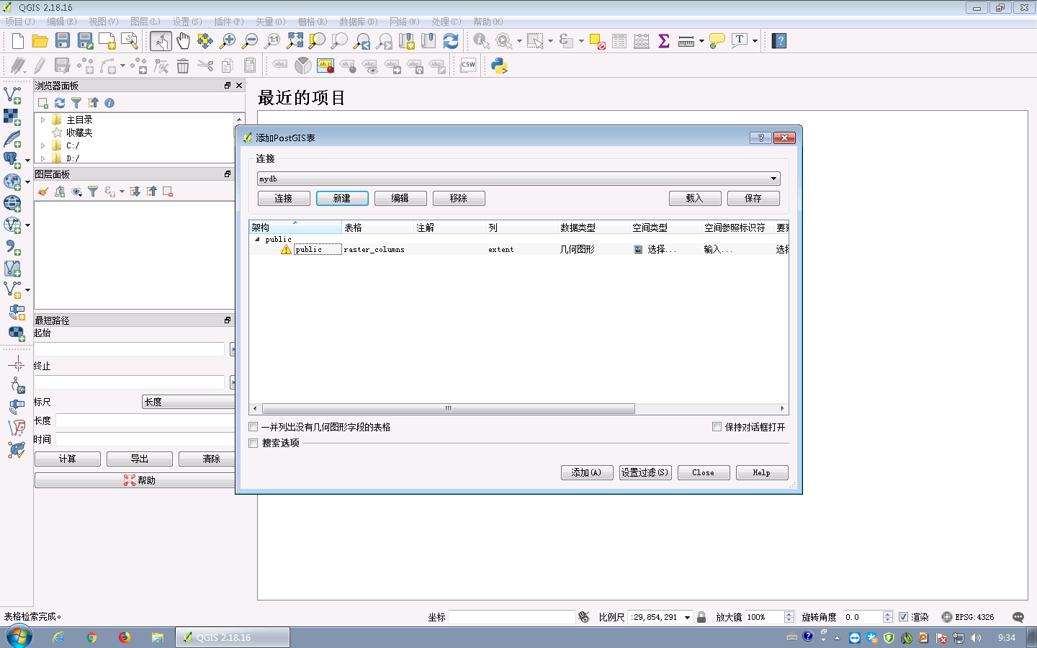Collapse the public schema tree node
The width and height of the screenshot is (1037, 648).
tap(257, 239)
